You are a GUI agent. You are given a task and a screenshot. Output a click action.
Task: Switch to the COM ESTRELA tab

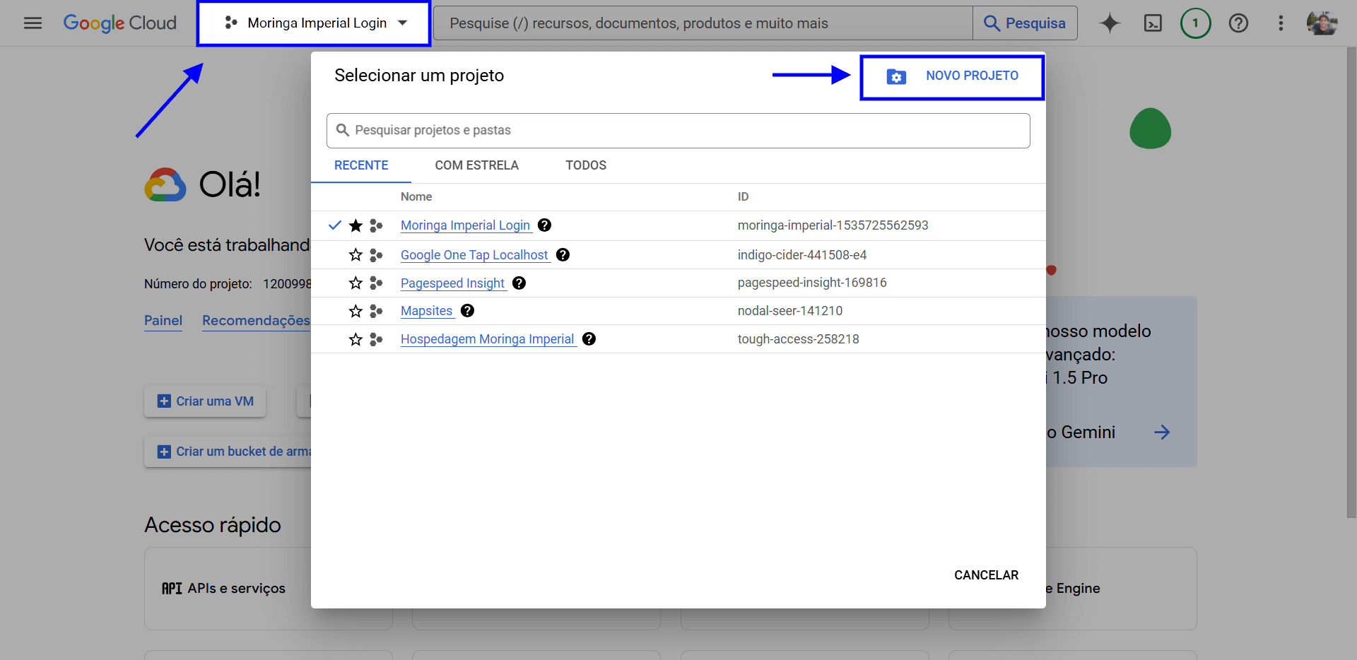coord(477,165)
